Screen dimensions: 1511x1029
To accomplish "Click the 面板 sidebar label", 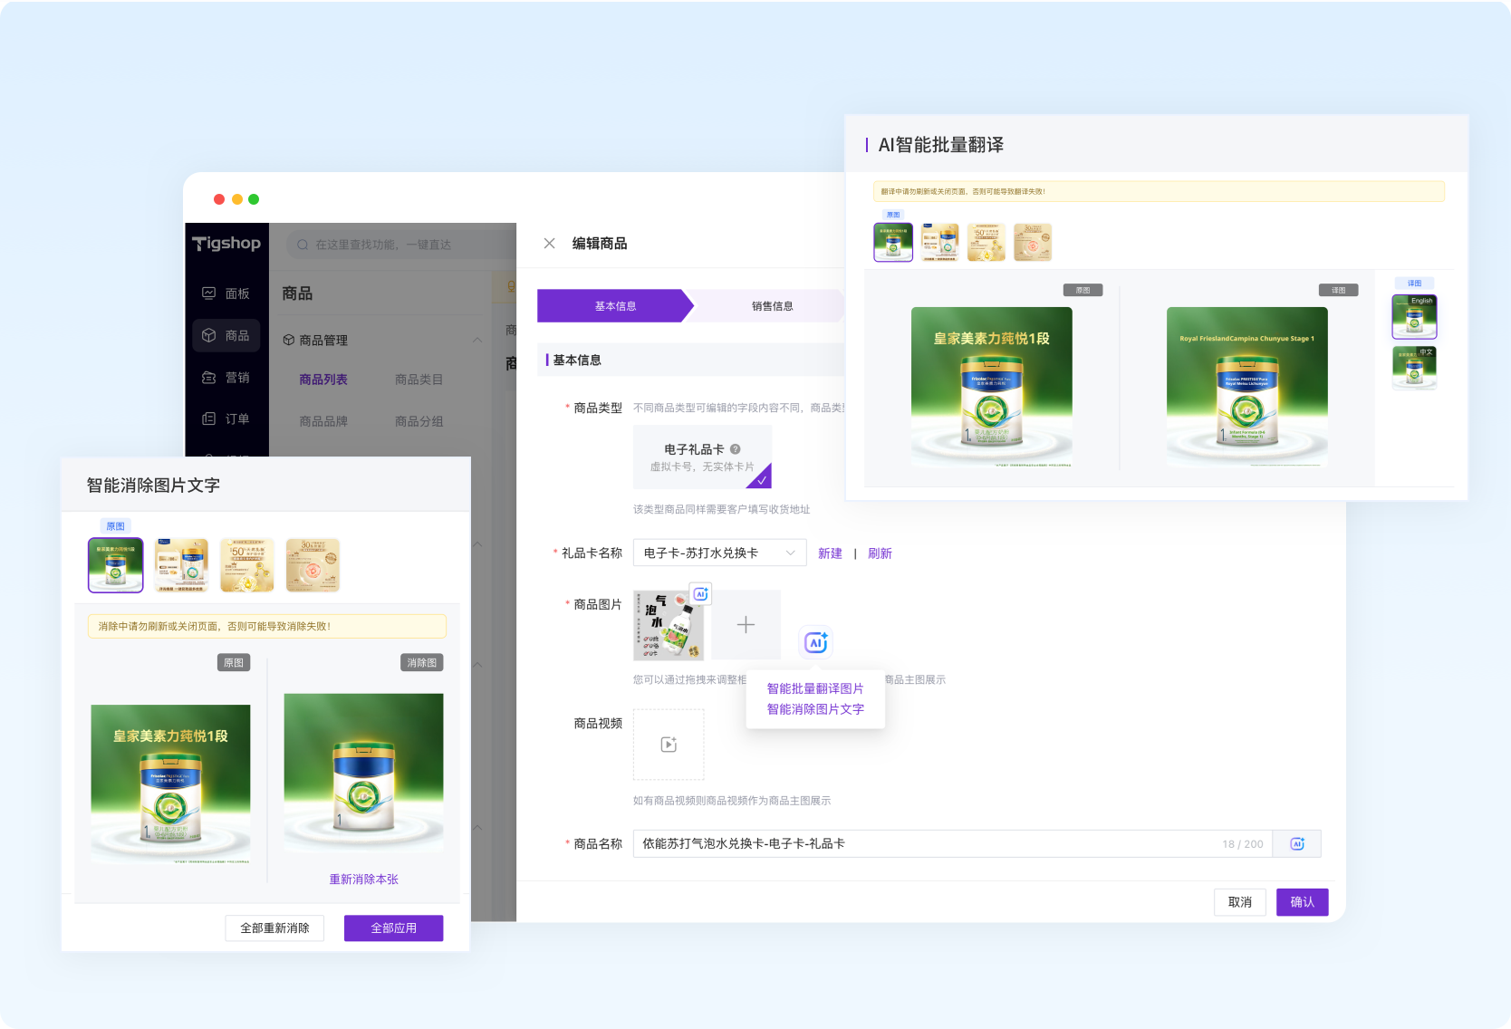I will tap(237, 293).
